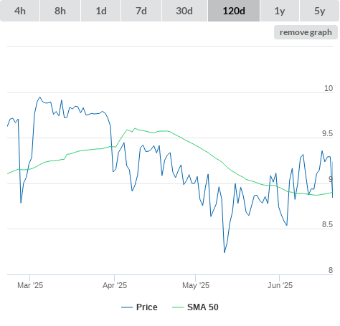Click the Mar '25 axis label
Viewport: 340px width, 326px height.
tap(30, 285)
